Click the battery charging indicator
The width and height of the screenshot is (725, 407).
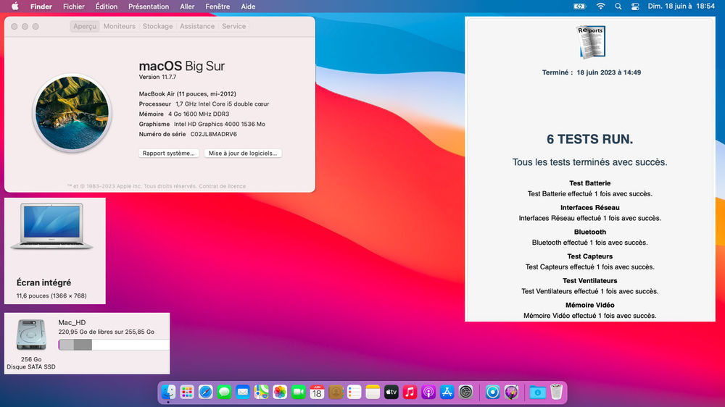(579, 7)
